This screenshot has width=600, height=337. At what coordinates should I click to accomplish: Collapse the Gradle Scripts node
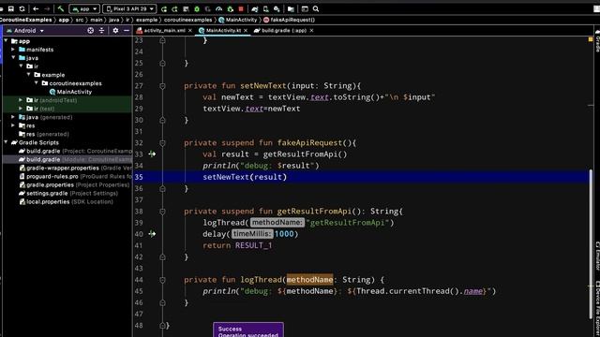tap(6, 142)
